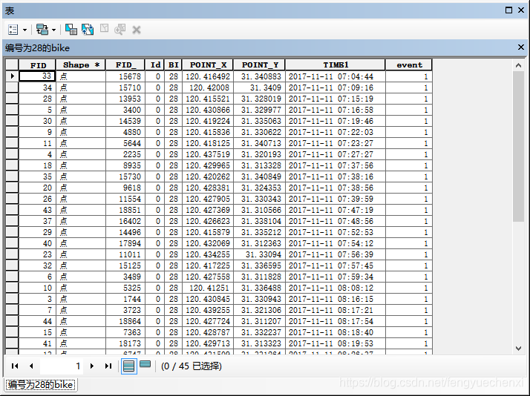Screen dimensions: 530x396
Task: Click the POINT_Y cell 31.33094
Action: pyautogui.click(x=259, y=254)
